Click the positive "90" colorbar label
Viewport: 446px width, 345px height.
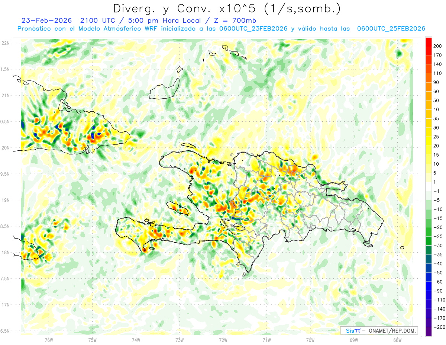pos(437,82)
